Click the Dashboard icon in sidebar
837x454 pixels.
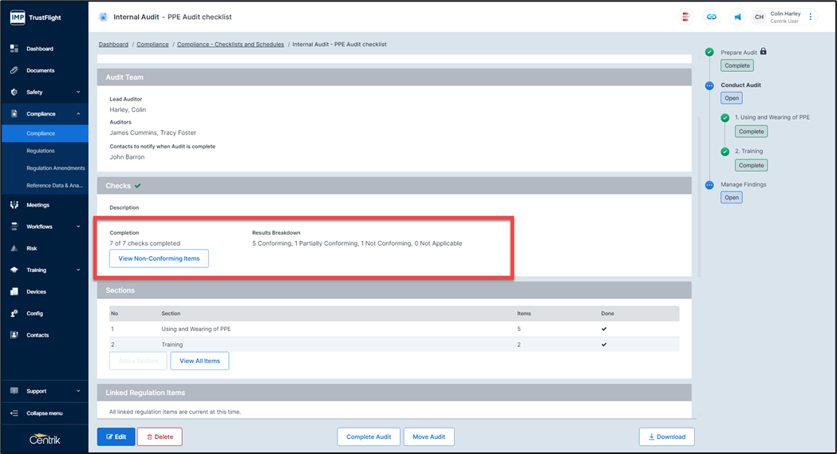pyautogui.click(x=14, y=49)
